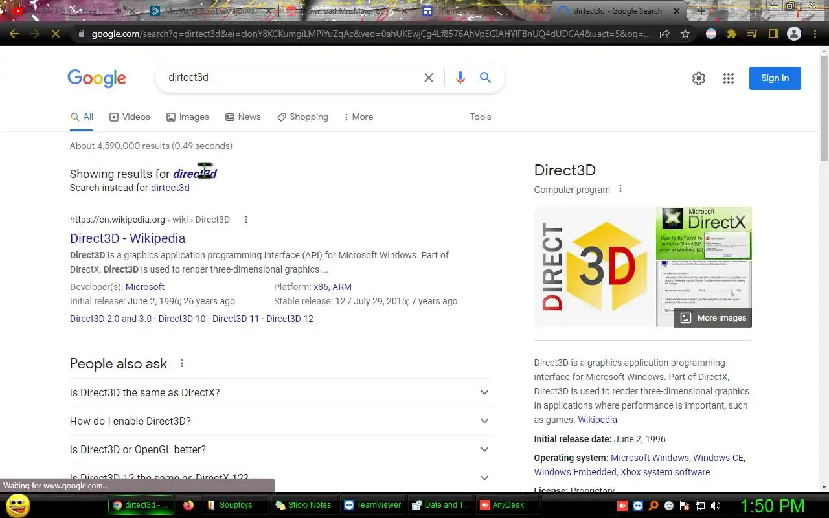Open the Direct3D 11 sublink
The height and width of the screenshot is (518, 829).
coord(236,319)
